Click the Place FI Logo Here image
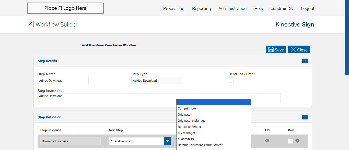This screenshot has height=150, width=349. coord(65,8)
